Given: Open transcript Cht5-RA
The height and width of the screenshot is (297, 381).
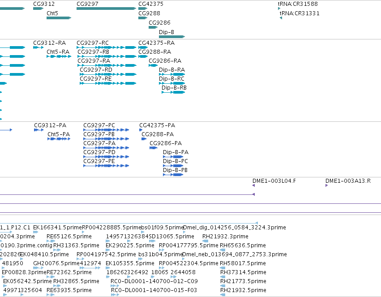Looking at the screenshot, I should point(58,52).
